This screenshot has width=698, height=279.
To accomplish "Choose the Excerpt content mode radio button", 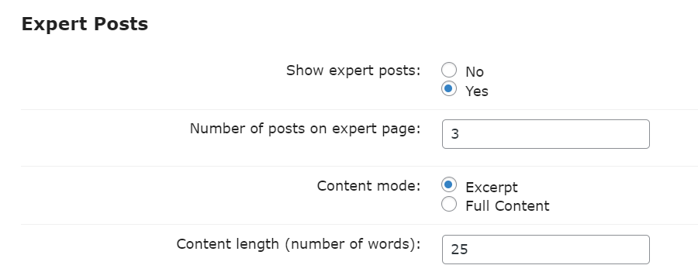I will pyautogui.click(x=449, y=184).
